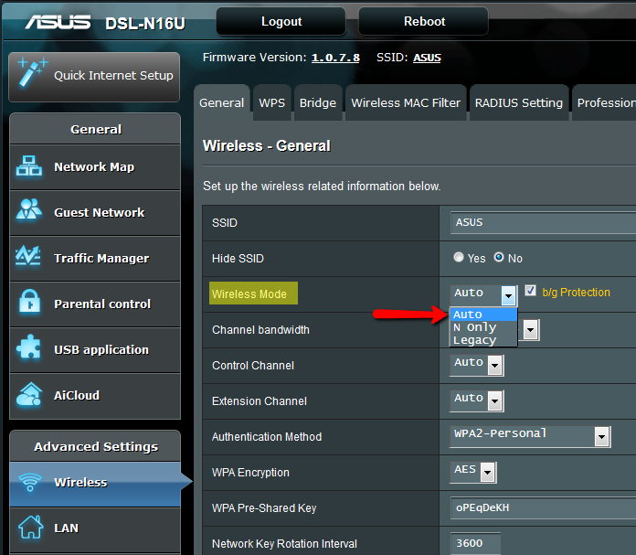
Task: Open the WPA Encryption dropdown
Action: pos(488,473)
